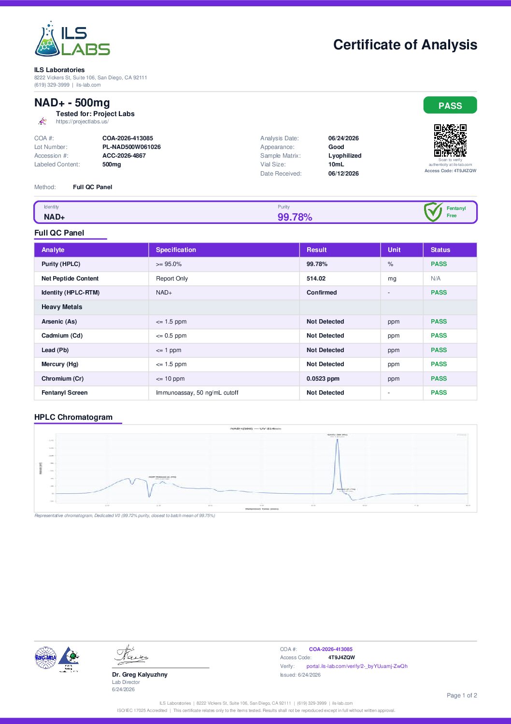Click the green PASS badge

point(450,105)
